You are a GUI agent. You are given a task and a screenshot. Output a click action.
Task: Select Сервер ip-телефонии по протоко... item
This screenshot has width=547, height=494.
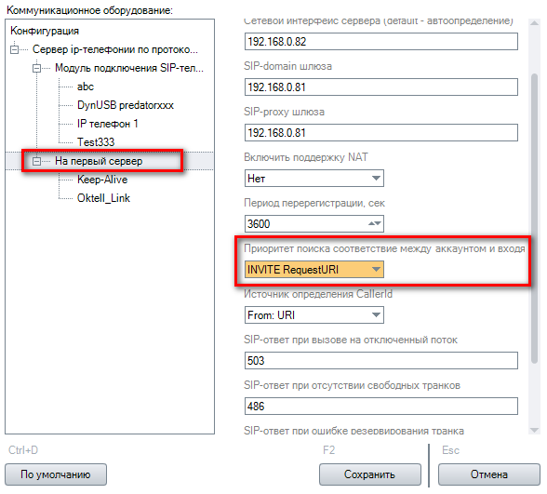(x=115, y=49)
